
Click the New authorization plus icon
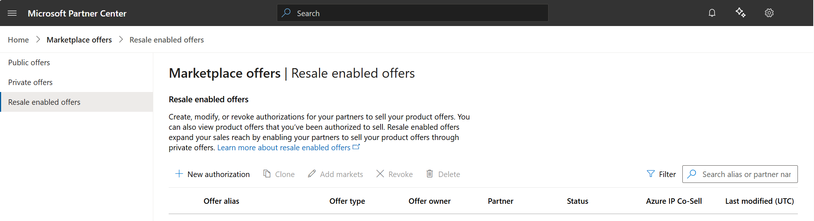[179, 174]
